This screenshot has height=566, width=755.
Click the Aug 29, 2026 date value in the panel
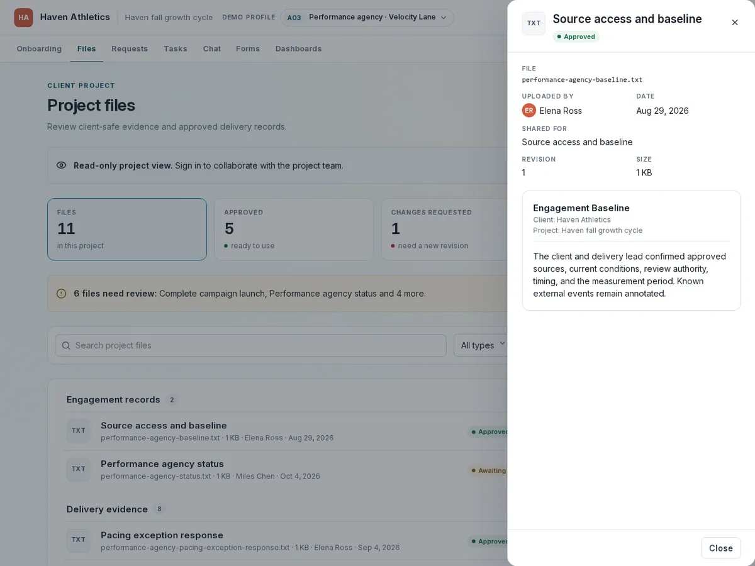[663, 111]
